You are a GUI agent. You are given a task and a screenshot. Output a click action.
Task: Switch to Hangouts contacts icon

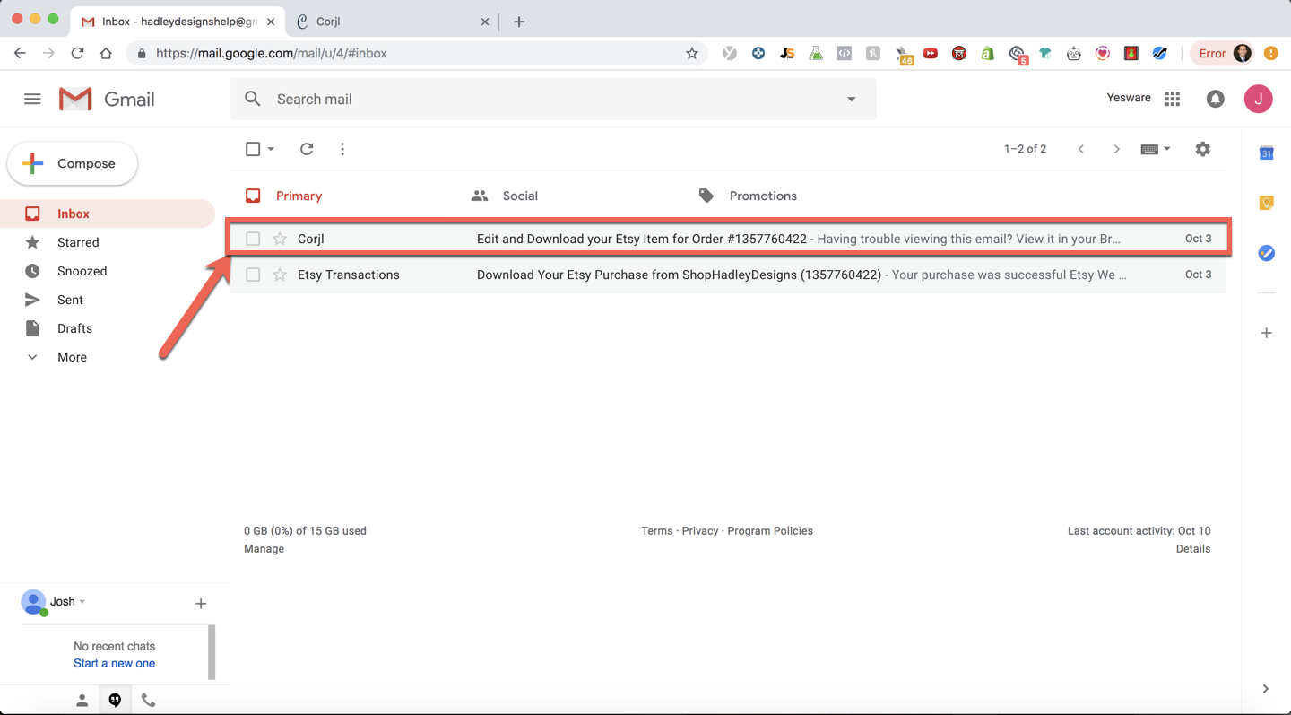point(82,701)
